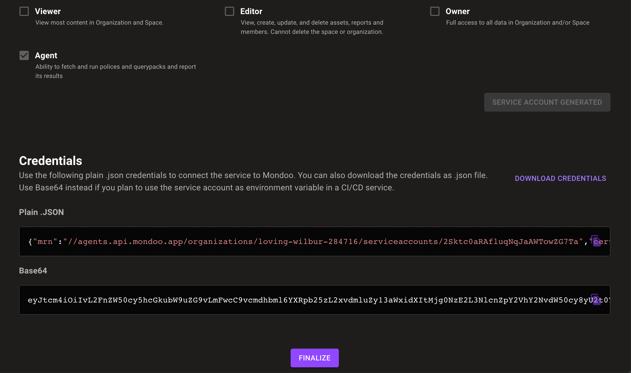Click the Viewer role label
631x373 pixels.
point(48,11)
